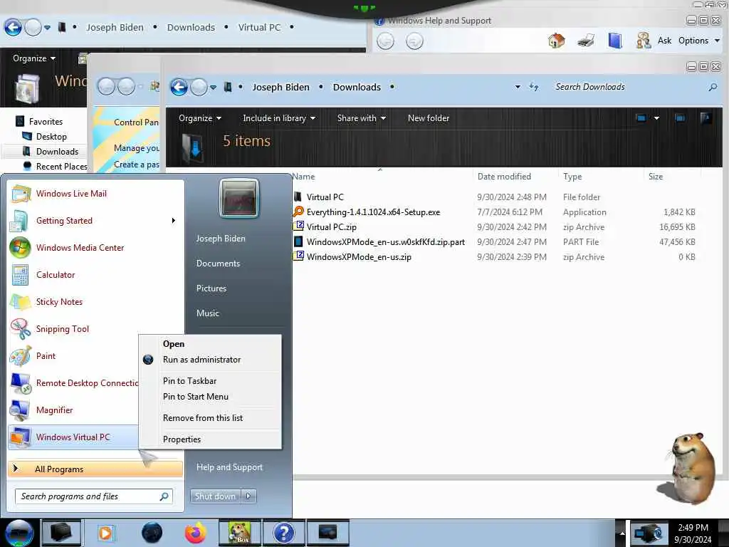Open All Programs
This screenshot has width=729, height=547.
(95, 469)
